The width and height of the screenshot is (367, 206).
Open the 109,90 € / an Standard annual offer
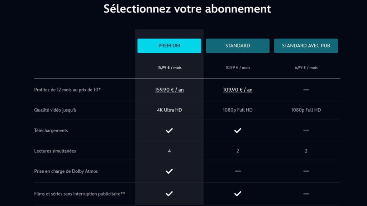tap(237, 90)
